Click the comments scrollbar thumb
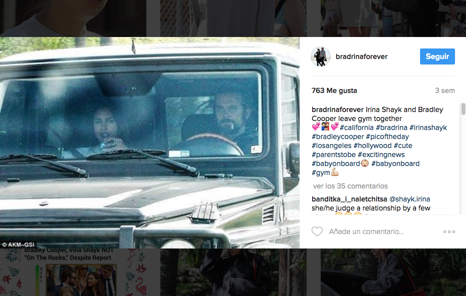Viewport: 466px width, 296px height. (463, 109)
